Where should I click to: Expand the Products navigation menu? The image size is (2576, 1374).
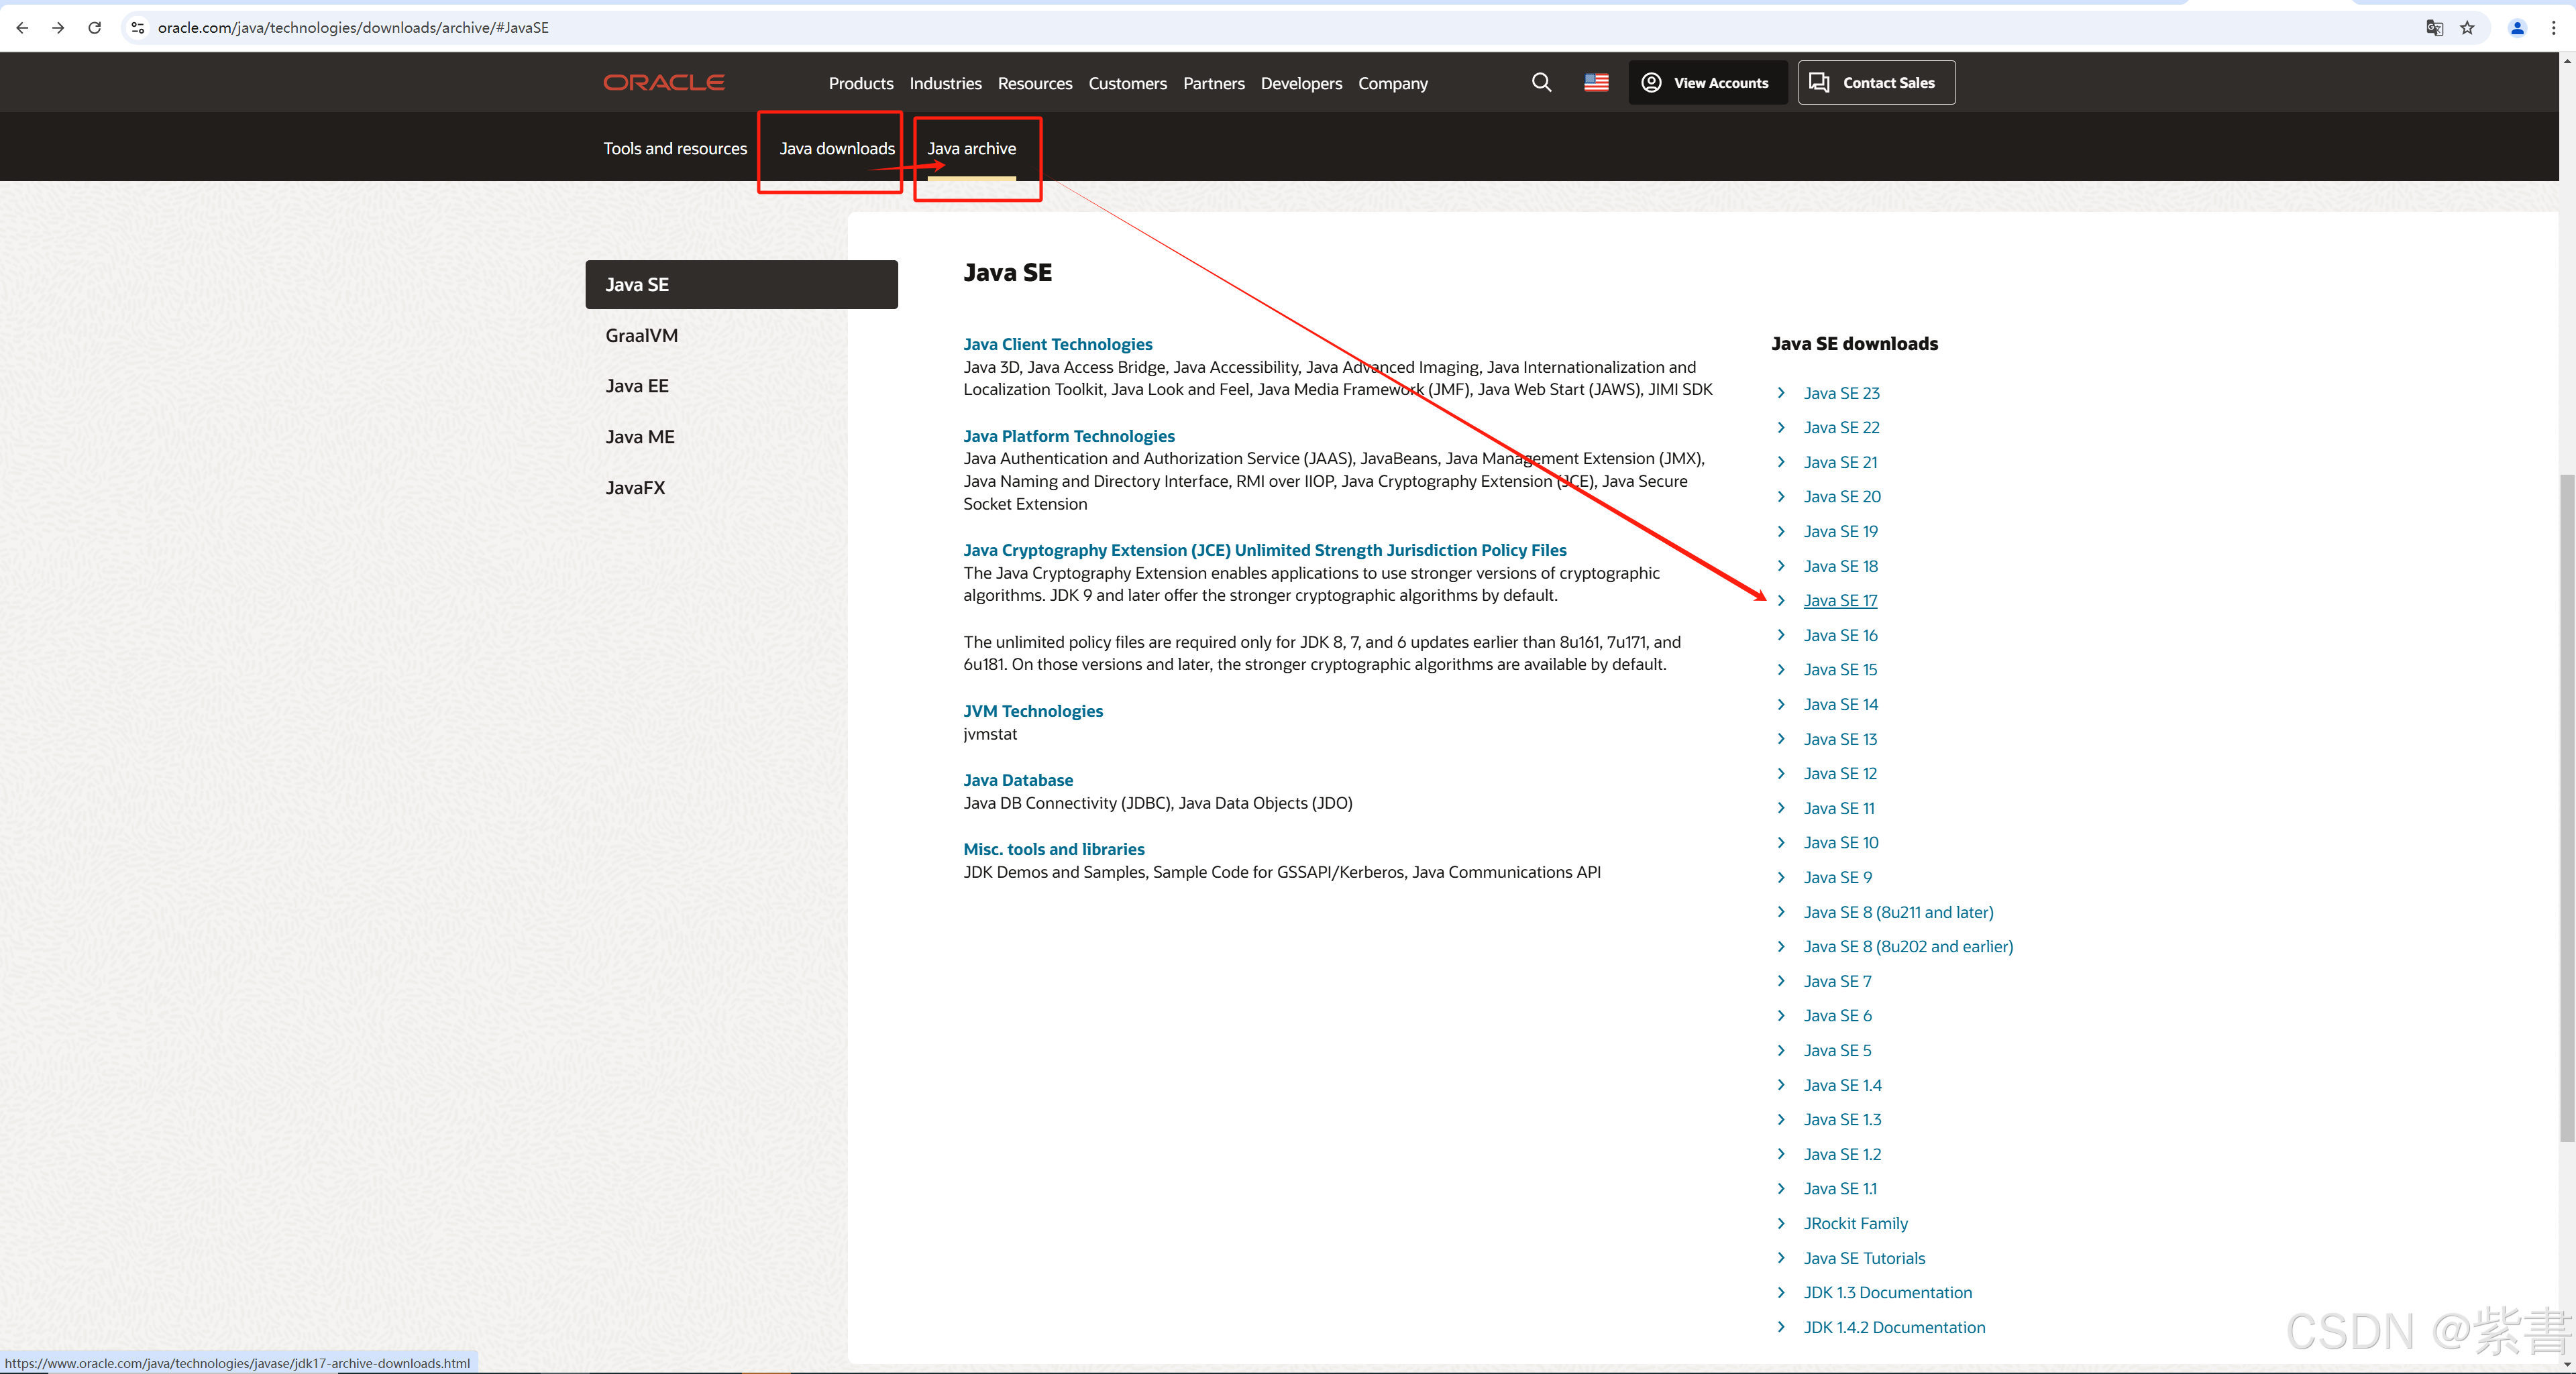(860, 84)
